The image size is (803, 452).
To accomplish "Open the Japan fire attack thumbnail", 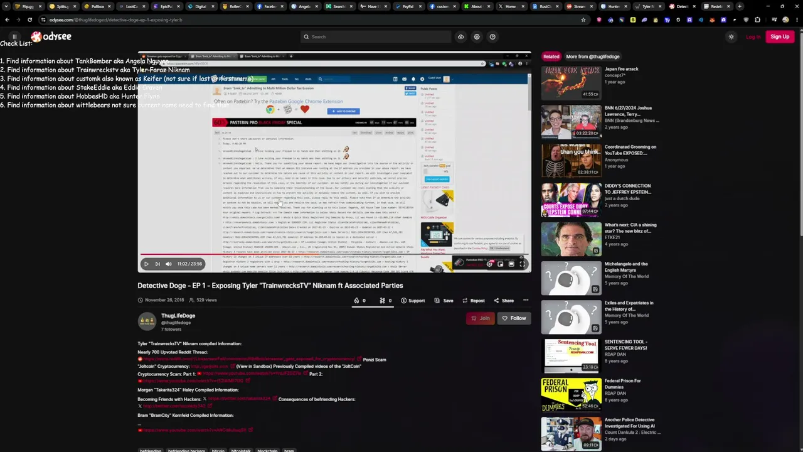I will (571, 83).
